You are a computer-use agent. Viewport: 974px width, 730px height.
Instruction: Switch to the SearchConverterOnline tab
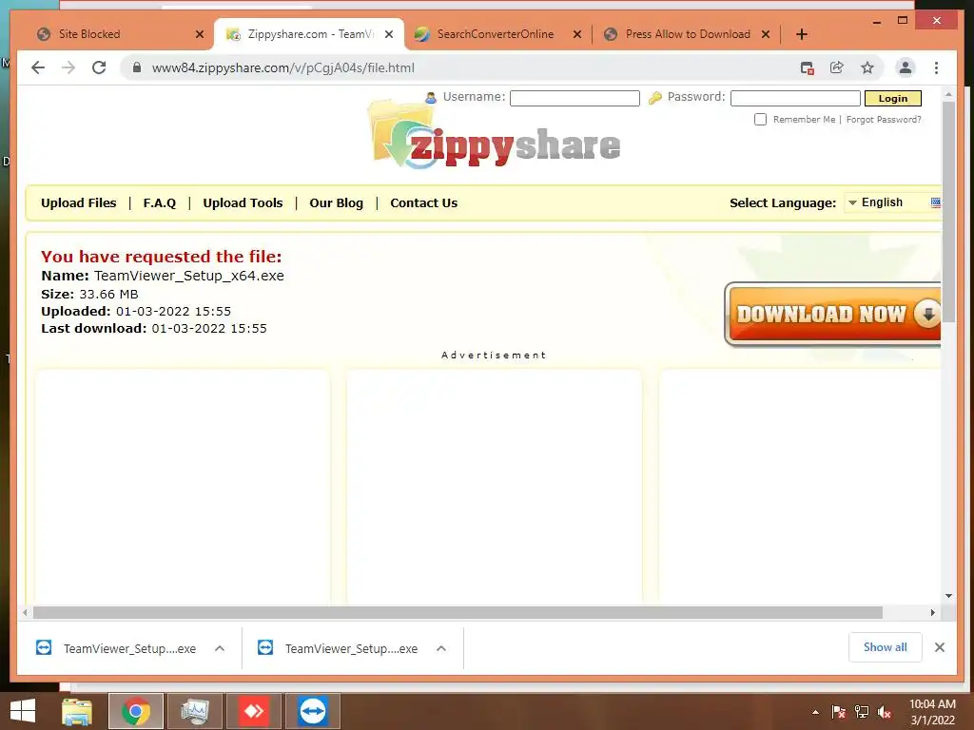(x=497, y=34)
